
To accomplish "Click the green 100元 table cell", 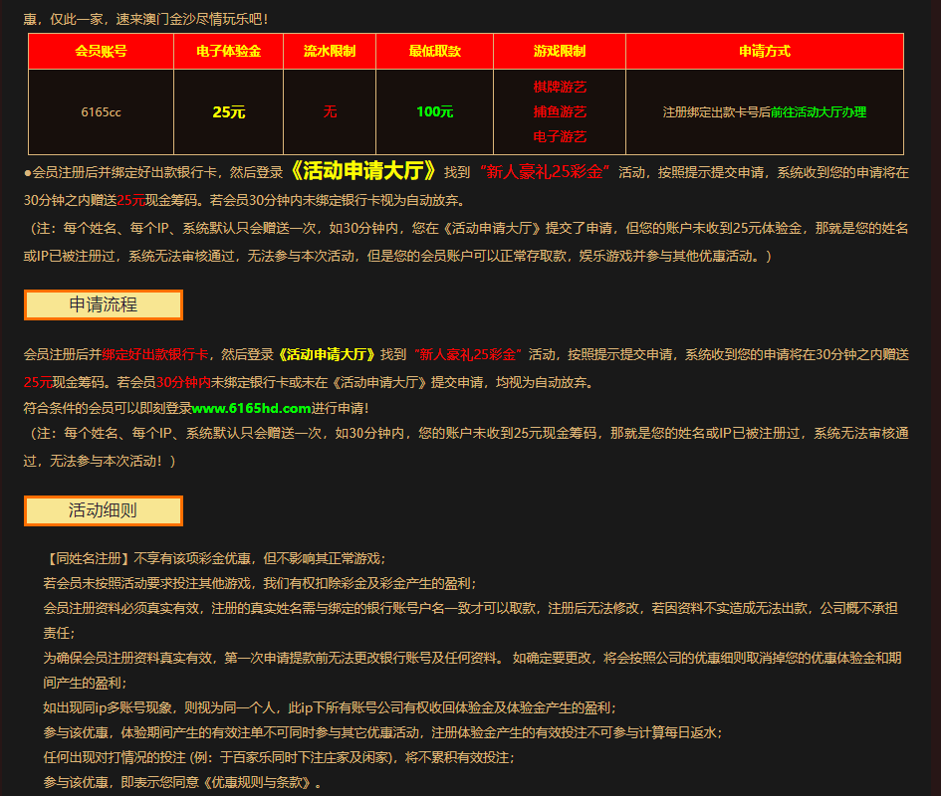I will tap(435, 111).
